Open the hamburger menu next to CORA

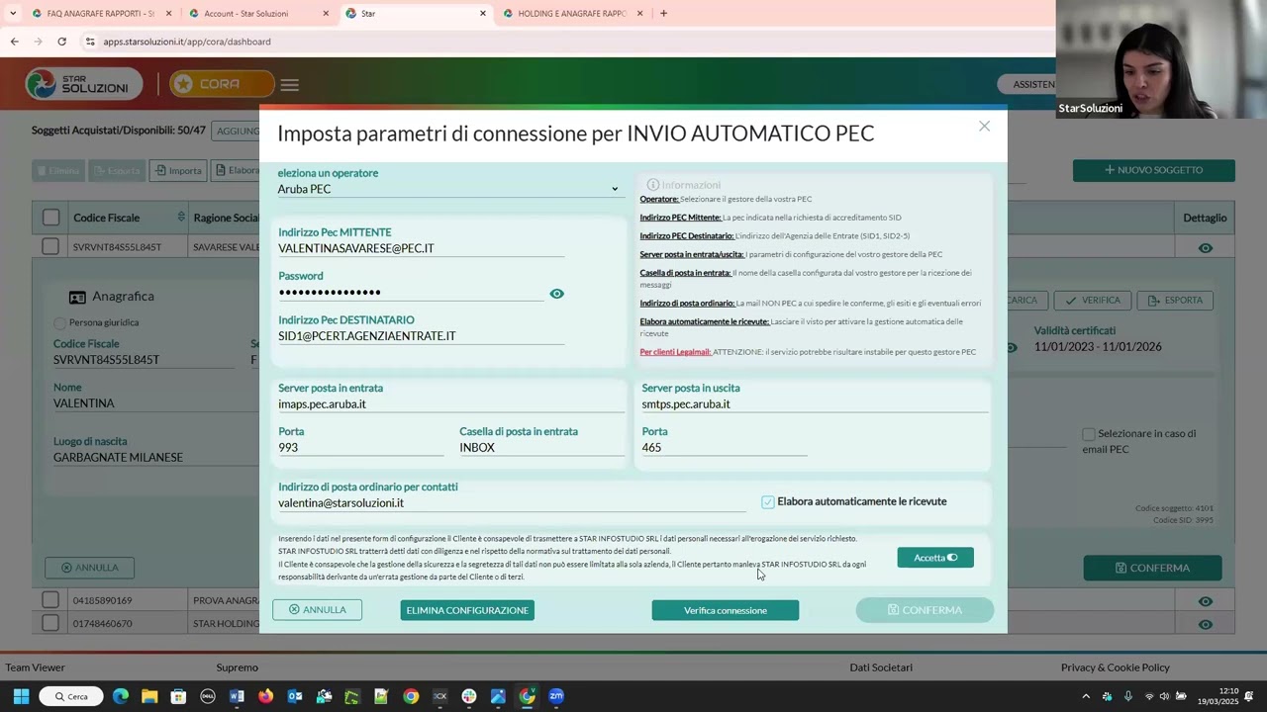289,85
